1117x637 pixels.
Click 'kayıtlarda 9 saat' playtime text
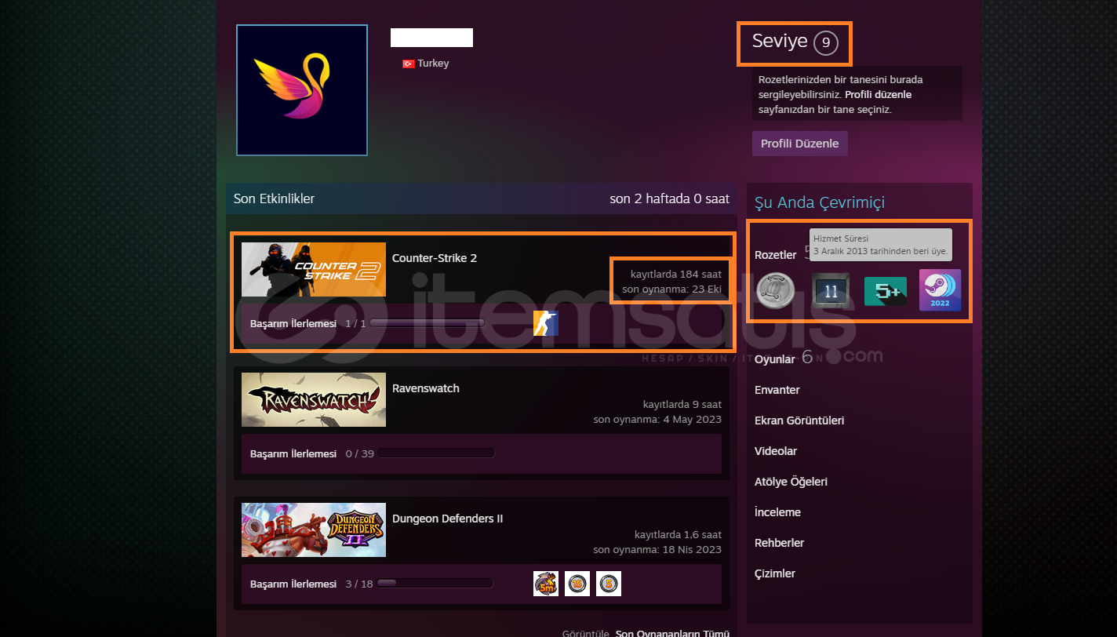click(682, 404)
